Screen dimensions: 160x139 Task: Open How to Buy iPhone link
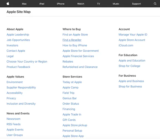tap(75, 45)
